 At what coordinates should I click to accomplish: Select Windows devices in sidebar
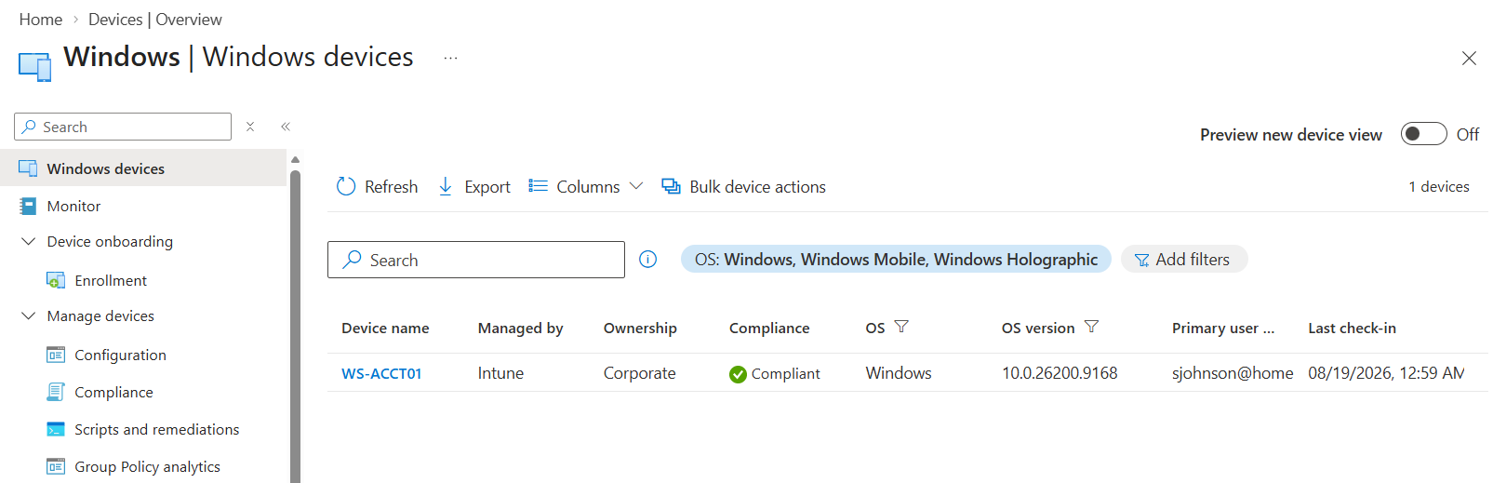tap(143, 168)
